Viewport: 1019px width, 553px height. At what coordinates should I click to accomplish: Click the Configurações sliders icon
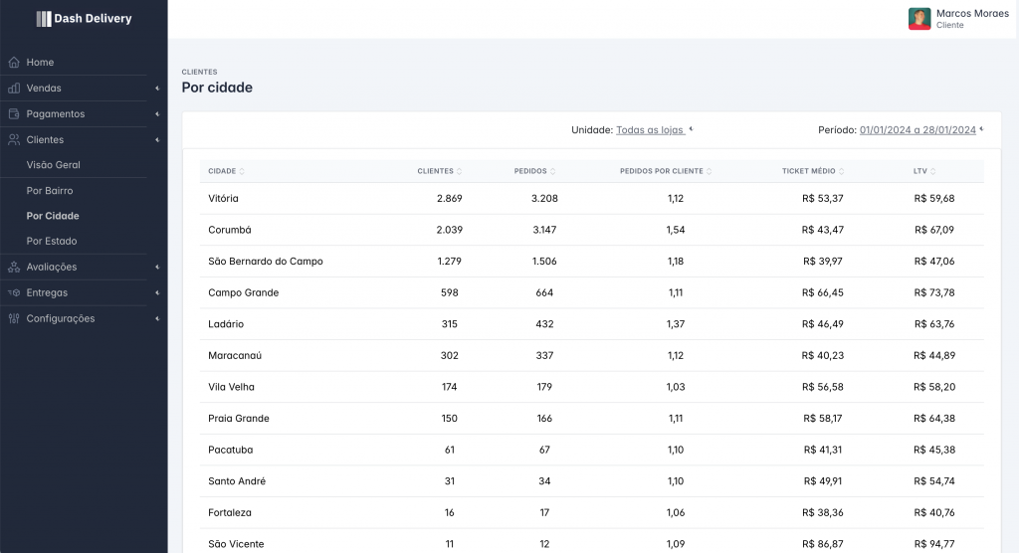click(x=14, y=319)
